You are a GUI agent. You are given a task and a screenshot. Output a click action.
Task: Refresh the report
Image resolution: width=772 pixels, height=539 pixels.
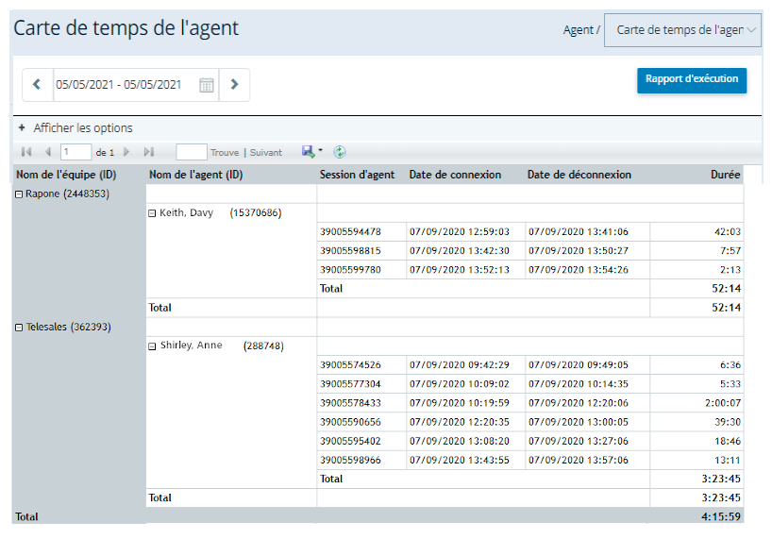[x=339, y=152]
